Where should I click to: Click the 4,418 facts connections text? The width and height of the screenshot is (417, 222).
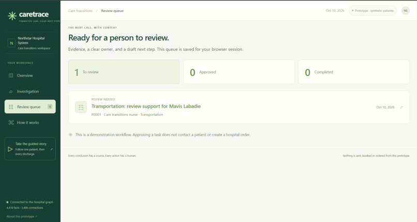point(25,208)
